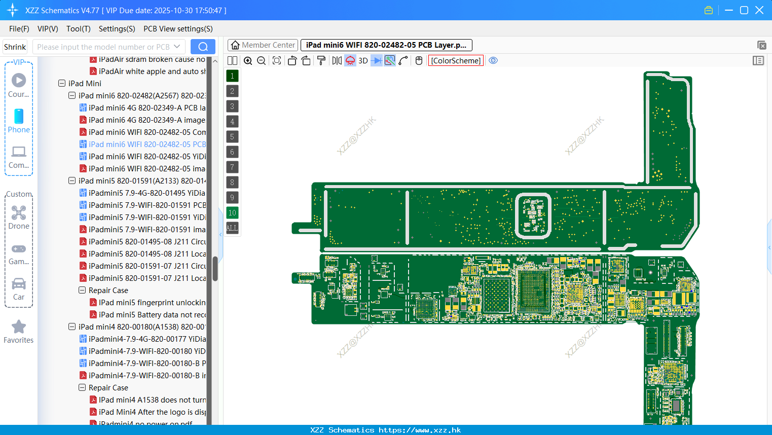
Task: Open IPad mini4 A1538 does not turn PDF
Action: (148, 400)
